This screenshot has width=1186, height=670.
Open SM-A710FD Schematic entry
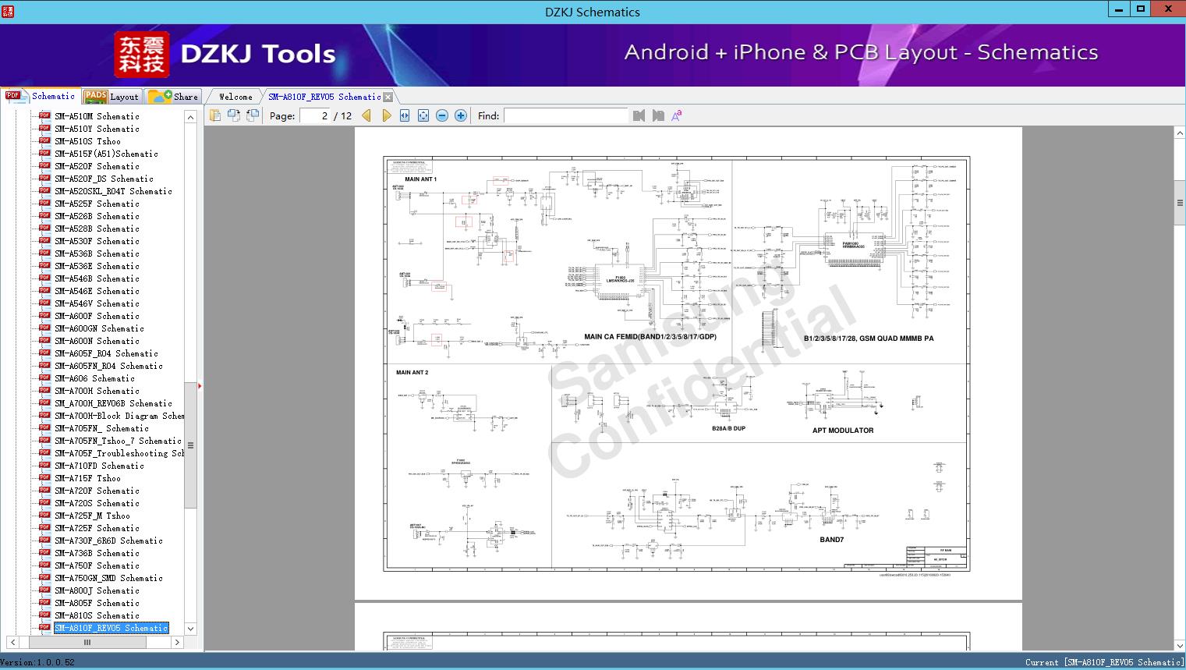tap(99, 466)
